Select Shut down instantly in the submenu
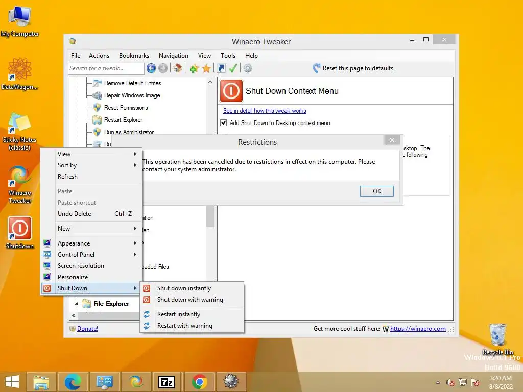 click(x=192, y=288)
